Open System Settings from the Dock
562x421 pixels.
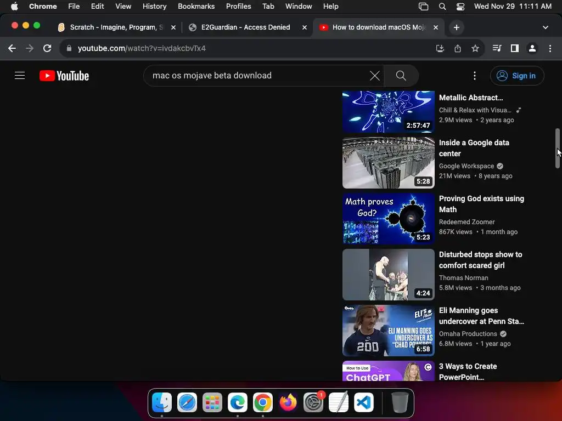pos(313,402)
